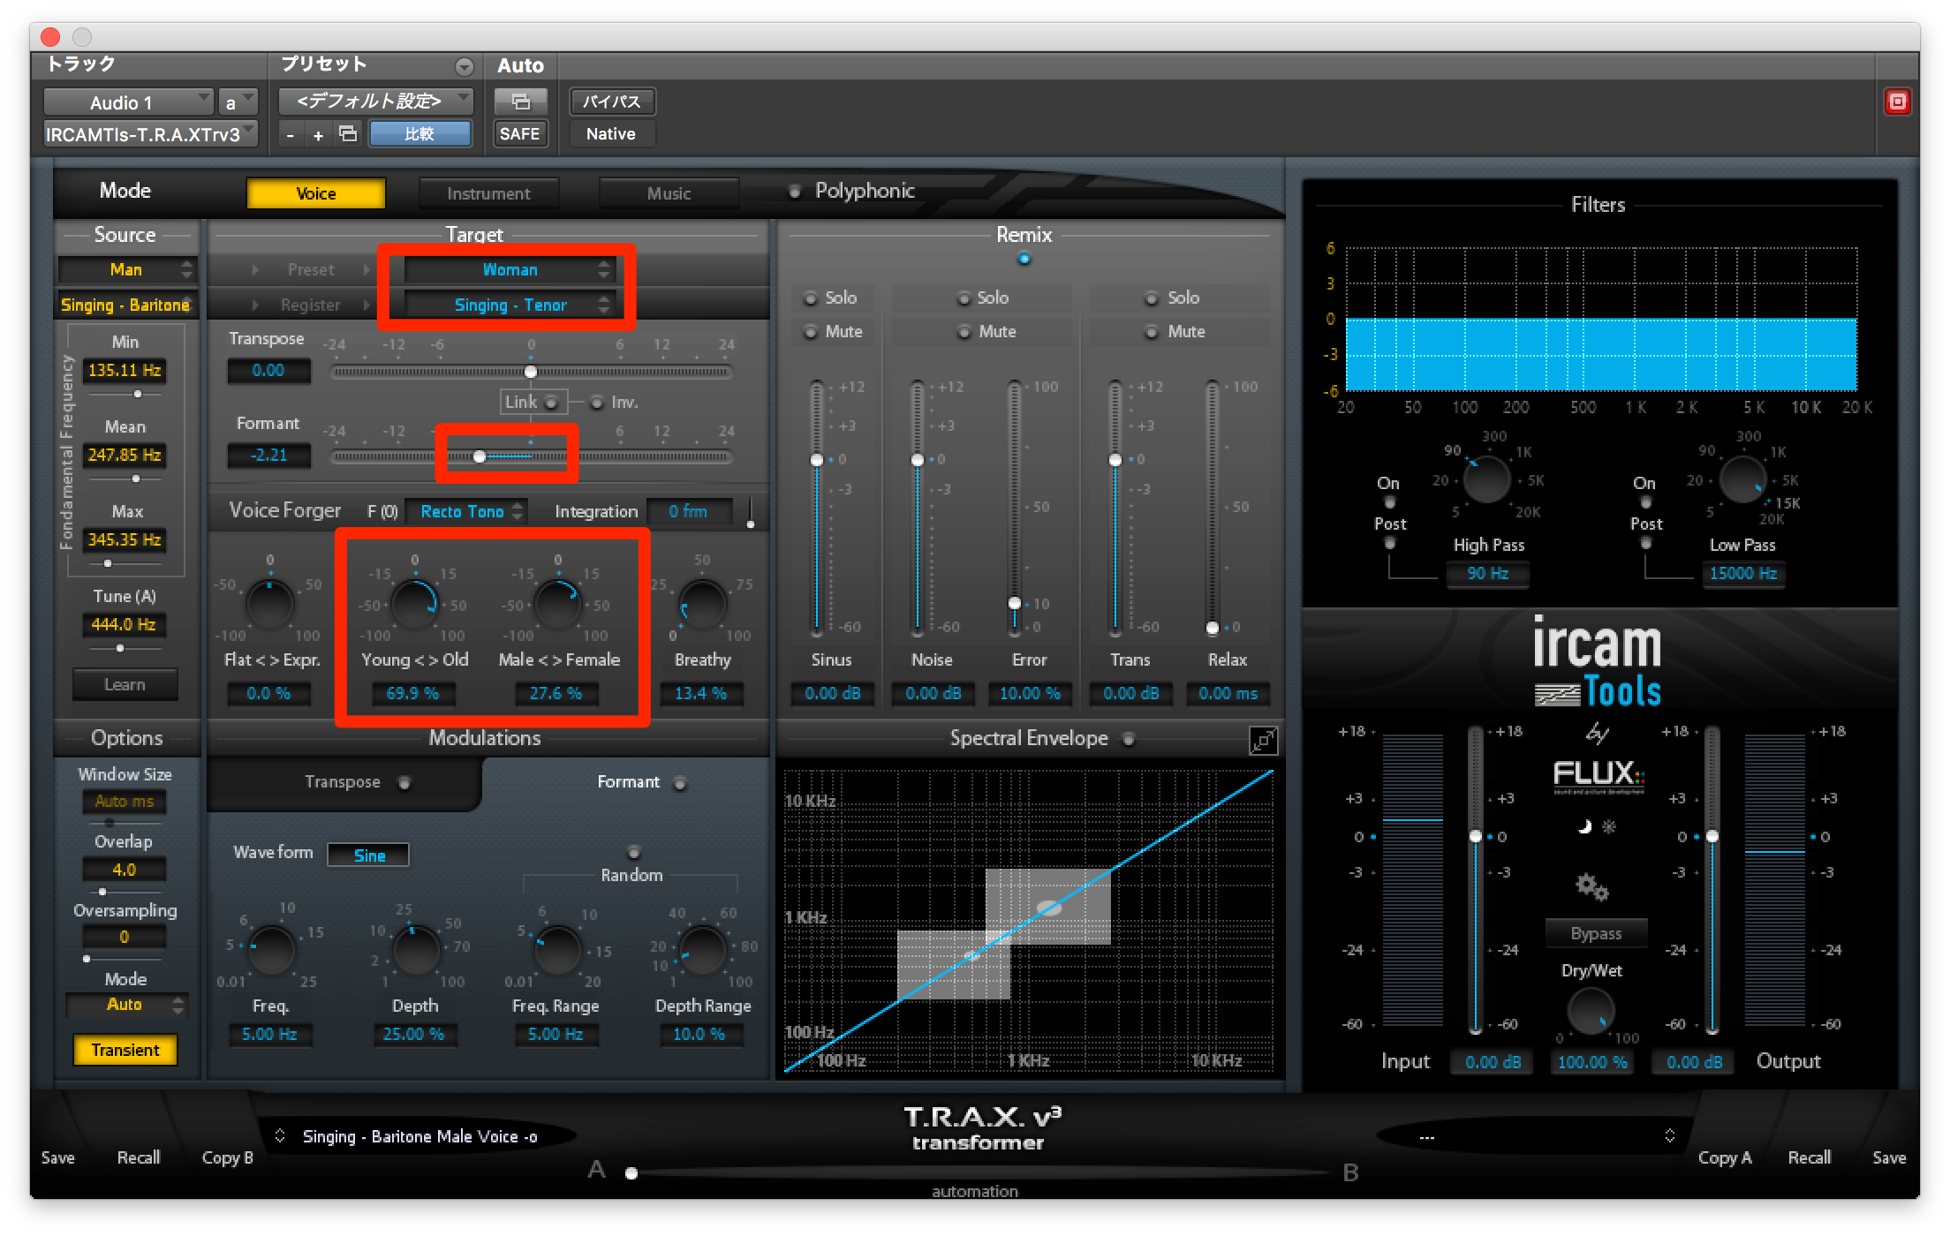This screenshot has width=1950, height=1236.
Task: Click the Wave form Sine field
Action: click(x=369, y=855)
